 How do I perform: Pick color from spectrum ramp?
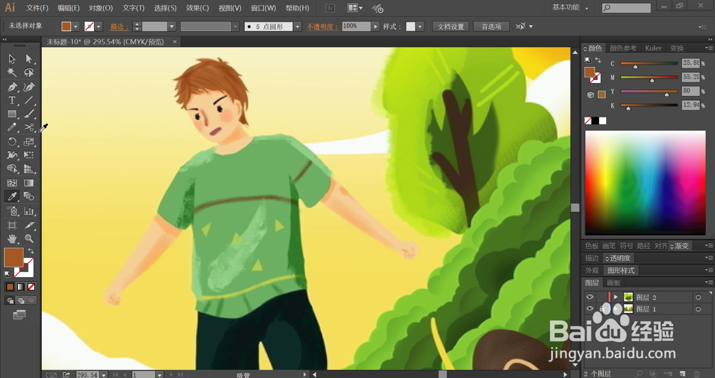[x=645, y=183]
